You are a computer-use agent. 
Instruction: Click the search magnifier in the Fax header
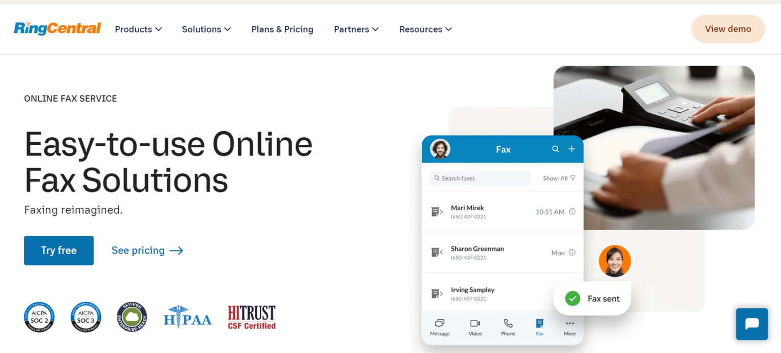[x=555, y=149]
